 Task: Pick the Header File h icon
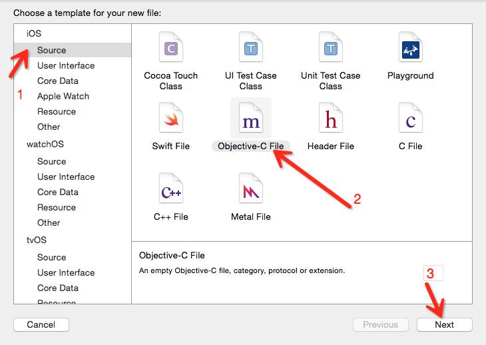point(331,118)
